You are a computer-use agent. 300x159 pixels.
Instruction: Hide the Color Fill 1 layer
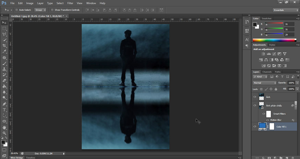point(255,126)
